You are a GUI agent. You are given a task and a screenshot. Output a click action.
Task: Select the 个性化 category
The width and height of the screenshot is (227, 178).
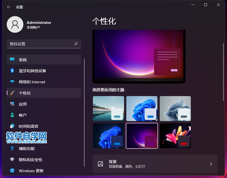point(44,93)
